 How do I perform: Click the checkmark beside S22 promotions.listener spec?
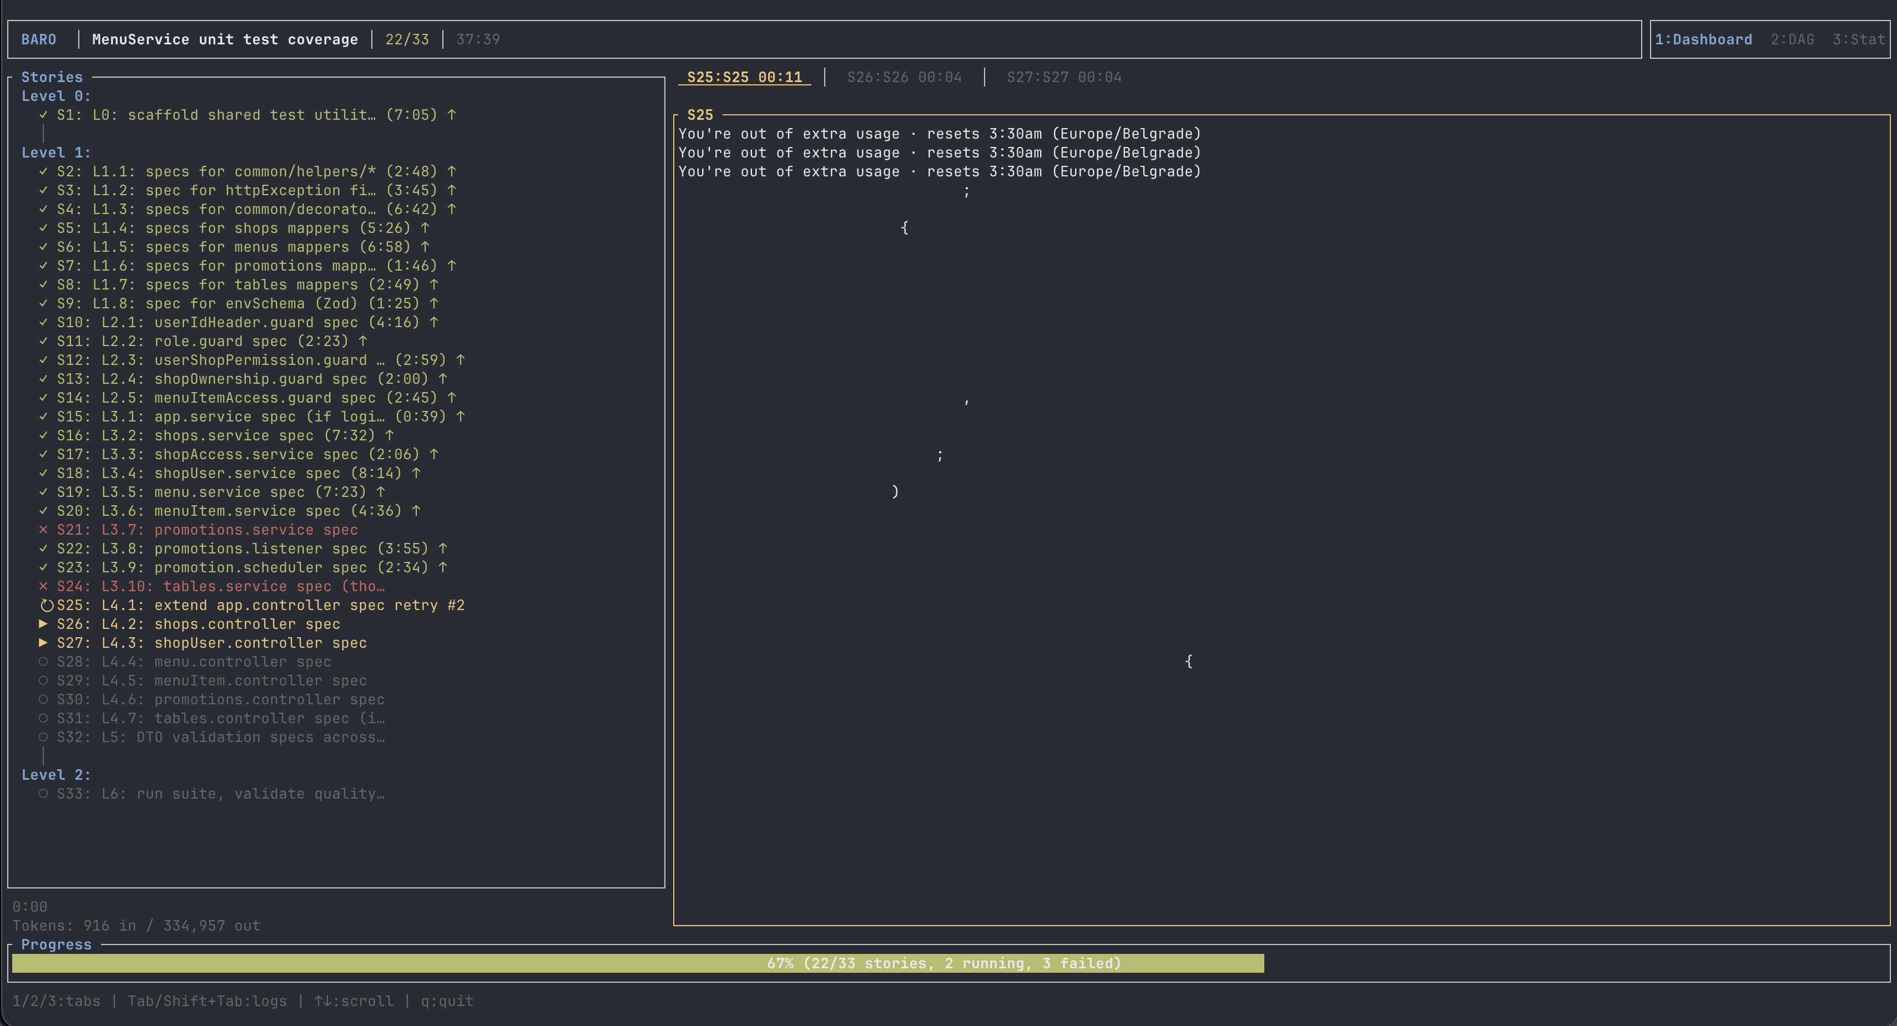click(43, 549)
